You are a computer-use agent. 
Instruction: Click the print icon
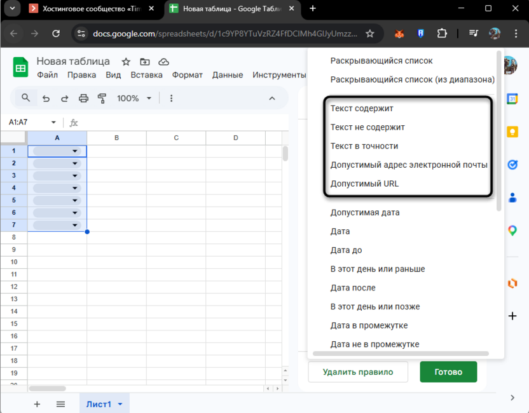(x=83, y=98)
